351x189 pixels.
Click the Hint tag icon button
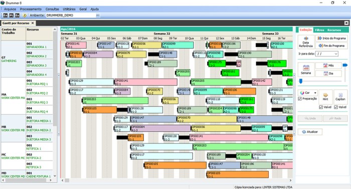pos(325,97)
